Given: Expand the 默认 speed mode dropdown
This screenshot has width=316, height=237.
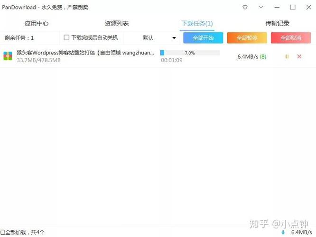Looking at the screenshot, I should point(159,38).
